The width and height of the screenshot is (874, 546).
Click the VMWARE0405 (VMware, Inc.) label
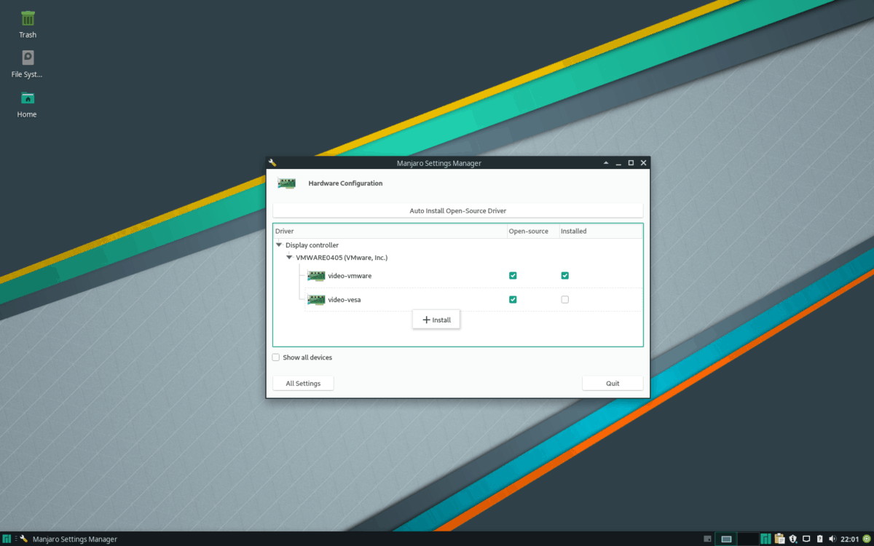[x=342, y=257]
